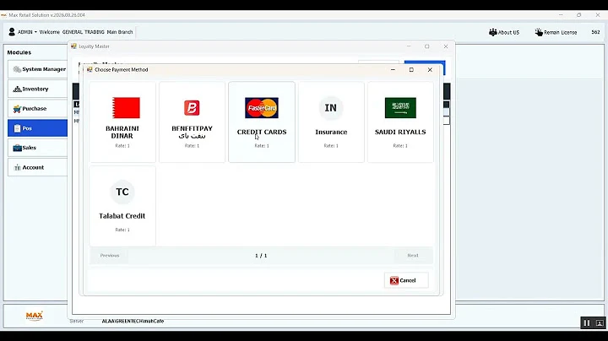Choose the BenefitPay logo icon
Image resolution: width=608 pixels, height=341 pixels.
(192, 108)
